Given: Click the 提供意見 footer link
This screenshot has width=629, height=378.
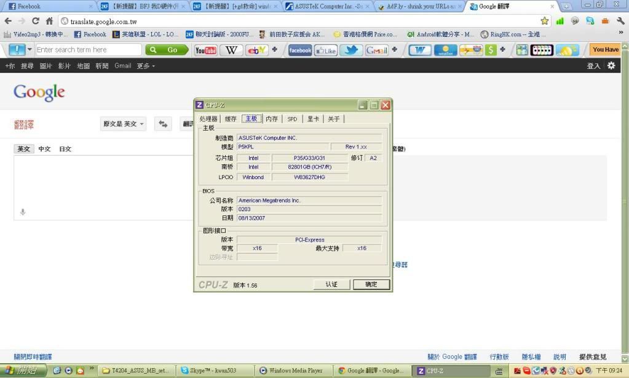Looking at the screenshot, I should (593, 356).
